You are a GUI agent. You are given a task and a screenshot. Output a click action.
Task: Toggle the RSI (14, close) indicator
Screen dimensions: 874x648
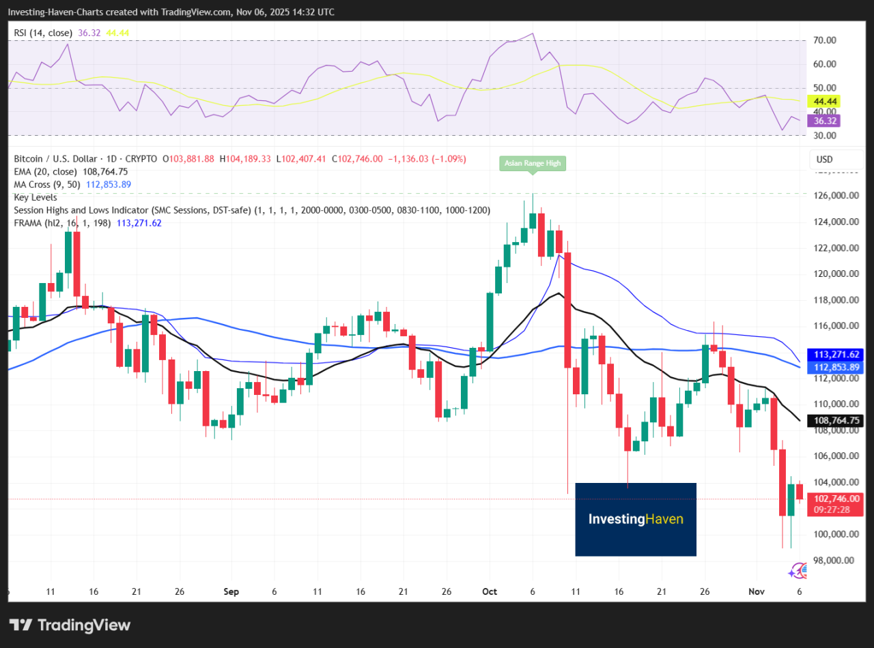click(42, 32)
